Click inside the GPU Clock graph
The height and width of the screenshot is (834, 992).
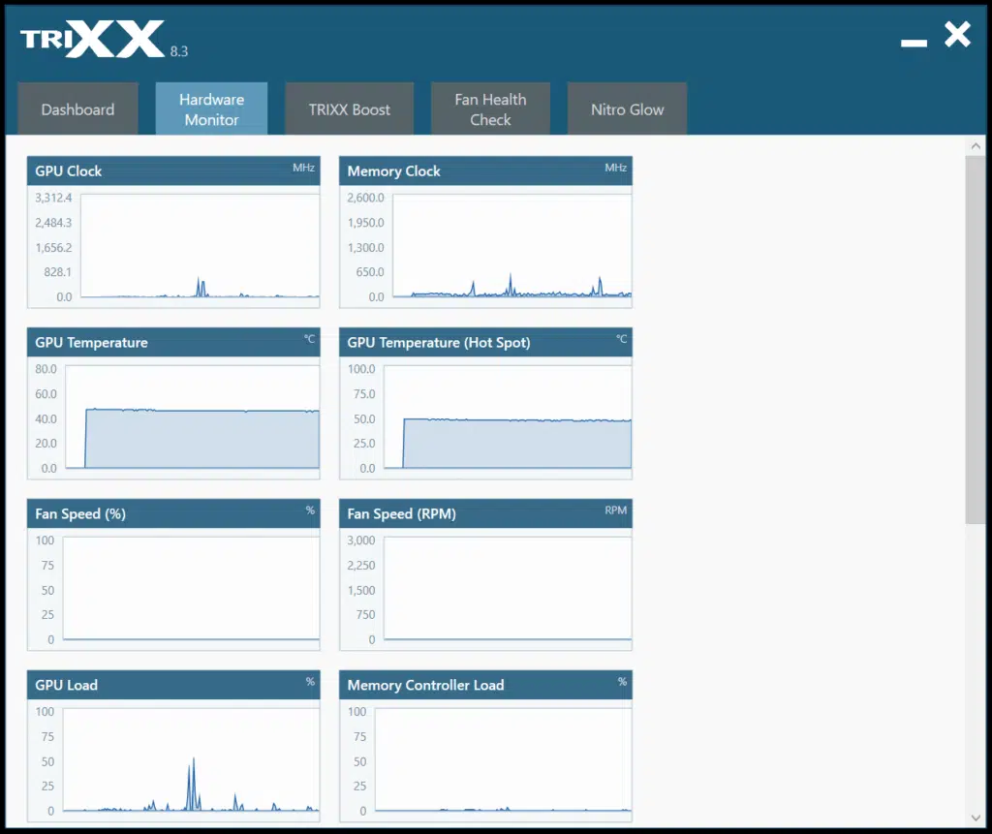pyautogui.click(x=200, y=246)
